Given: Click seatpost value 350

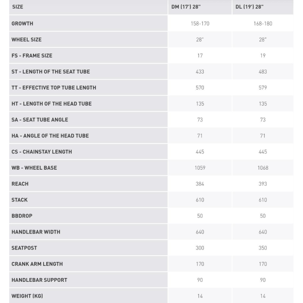Looking at the screenshot, I should (263, 248).
